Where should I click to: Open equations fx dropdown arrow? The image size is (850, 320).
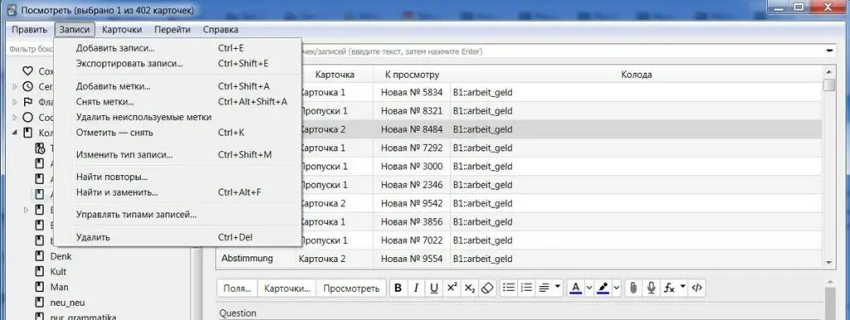(682, 287)
